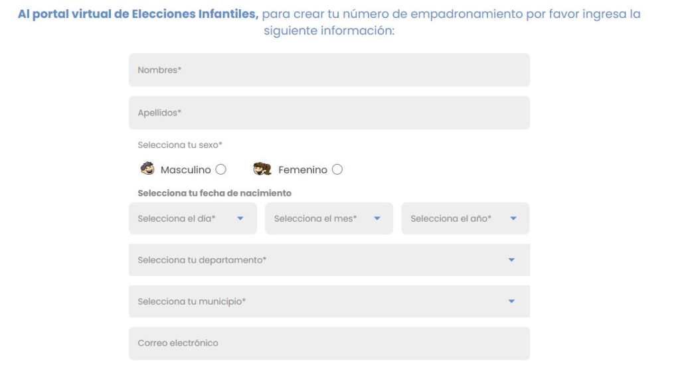The width and height of the screenshot is (680, 367).
Task: Click the arrow icon in the municipio selector
Action: click(511, 301)
